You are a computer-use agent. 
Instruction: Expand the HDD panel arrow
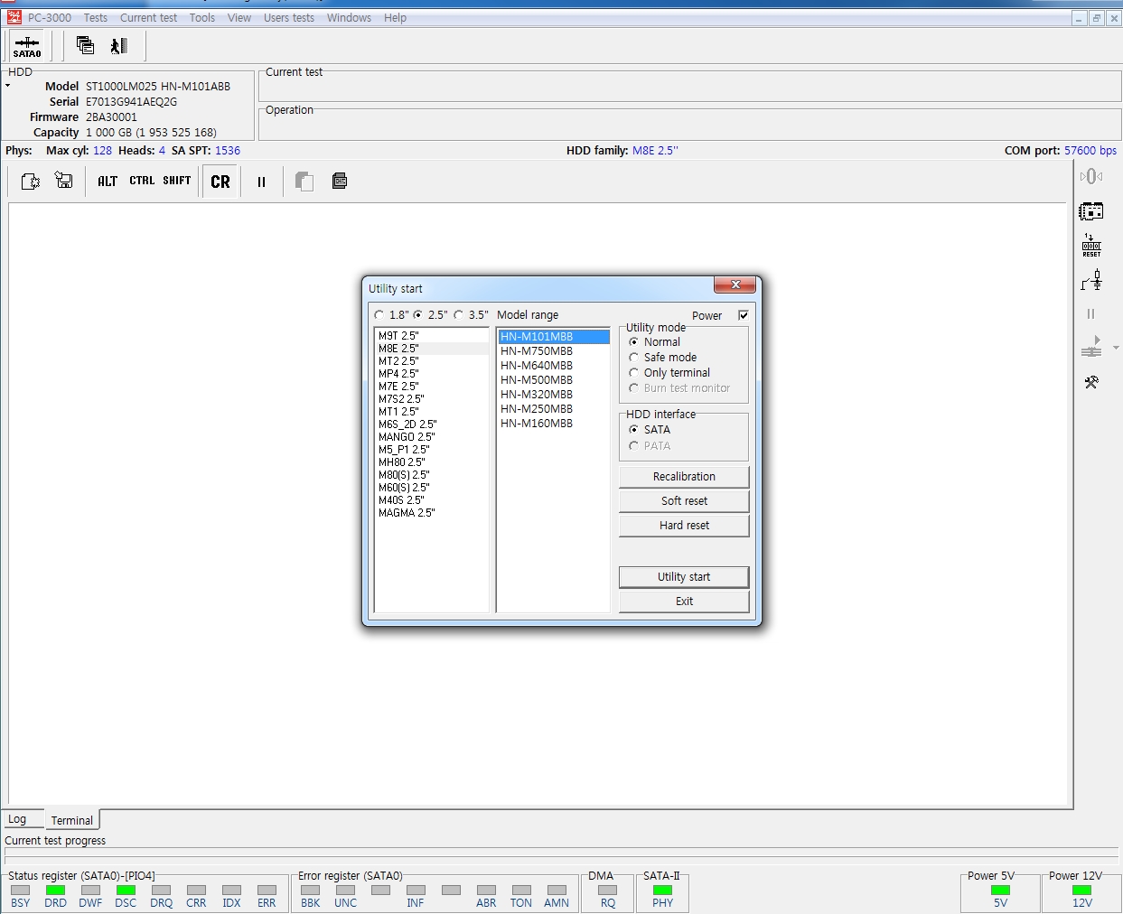coord(7,86)
